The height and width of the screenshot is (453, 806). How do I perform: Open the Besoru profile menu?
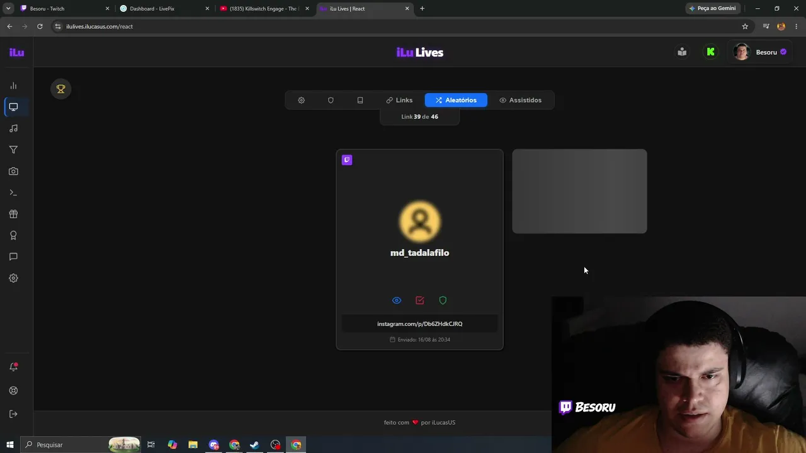point(760,52)
